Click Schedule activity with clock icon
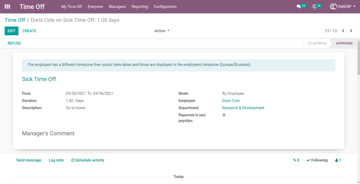 [88, 160]
